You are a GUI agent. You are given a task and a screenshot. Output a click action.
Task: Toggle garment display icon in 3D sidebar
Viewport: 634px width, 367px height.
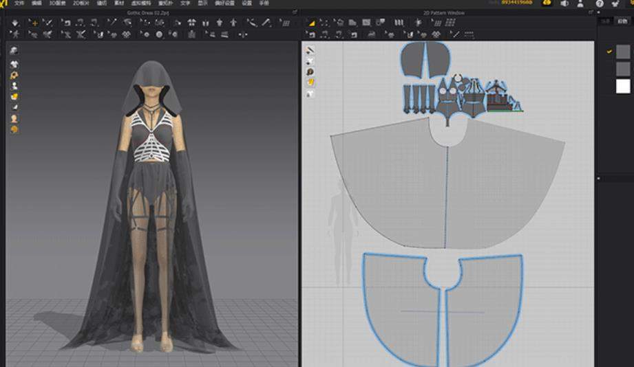pyautogui.click(x=14, y=63)
